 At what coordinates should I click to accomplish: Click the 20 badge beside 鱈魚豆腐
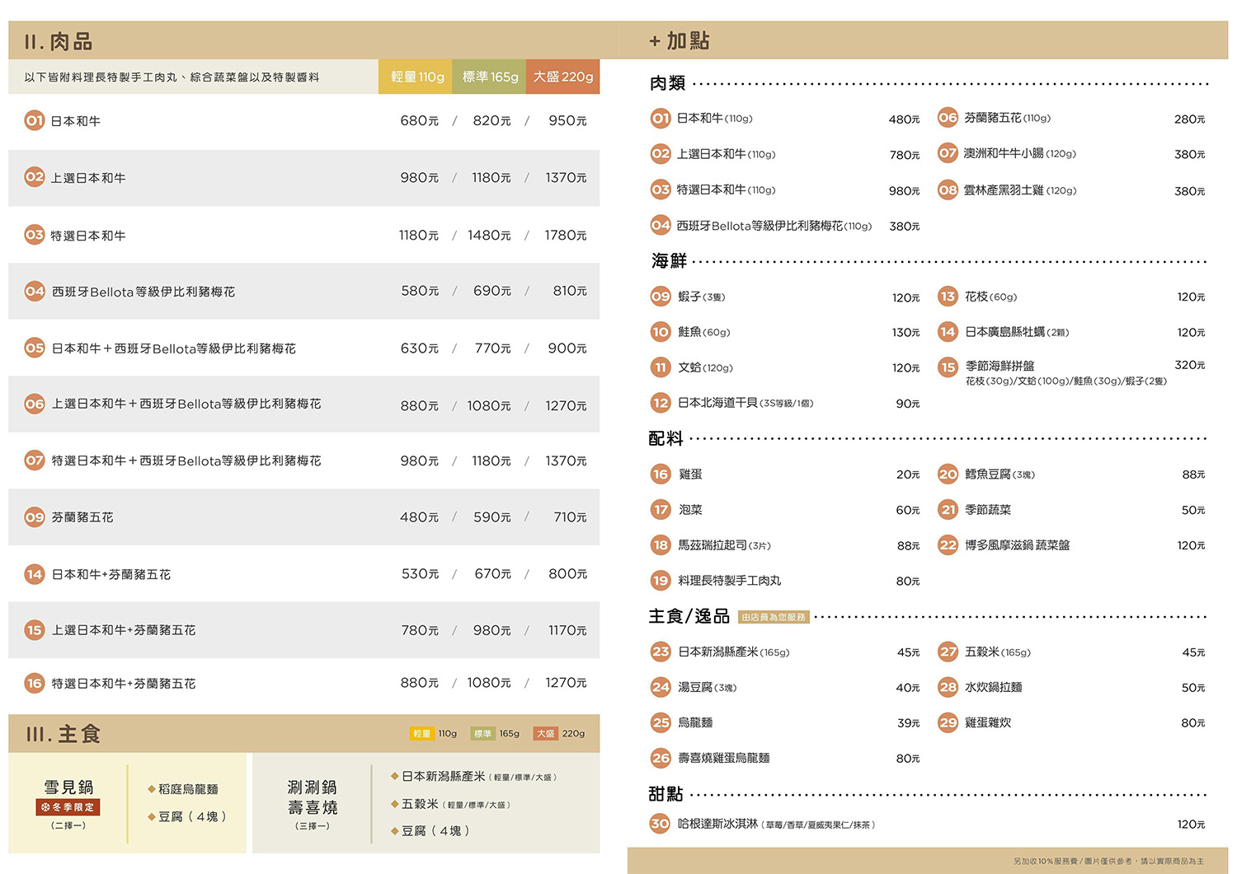coord(948,474)
